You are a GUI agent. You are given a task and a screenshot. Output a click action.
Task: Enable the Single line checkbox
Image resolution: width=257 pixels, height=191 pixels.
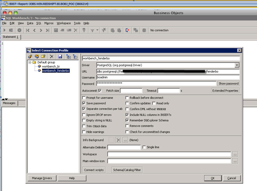[x=144, y=147]
